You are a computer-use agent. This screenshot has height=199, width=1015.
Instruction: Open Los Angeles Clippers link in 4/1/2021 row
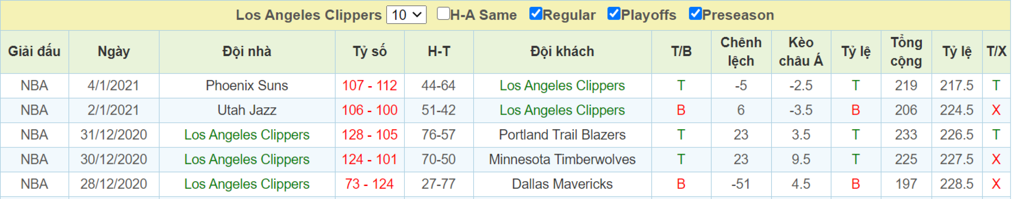click(562, 85)
